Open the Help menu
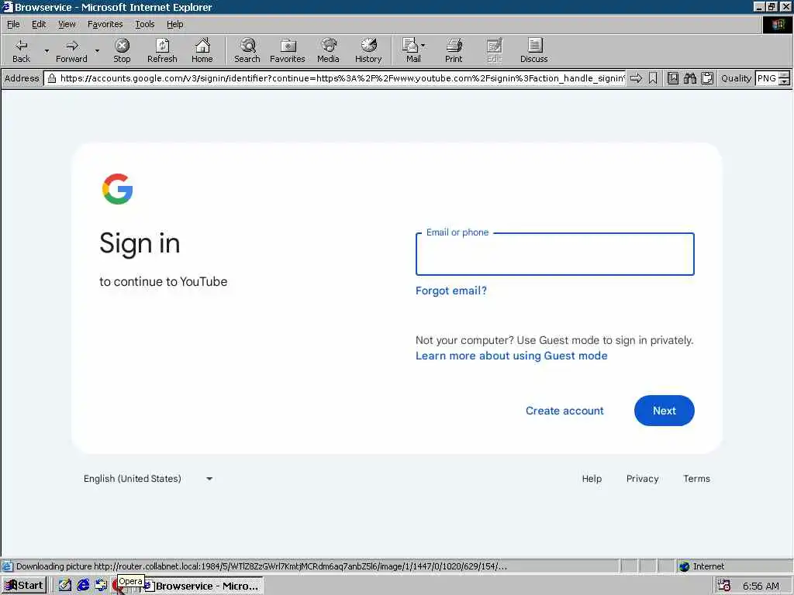 pyautogui.click(x=174, y=24)
